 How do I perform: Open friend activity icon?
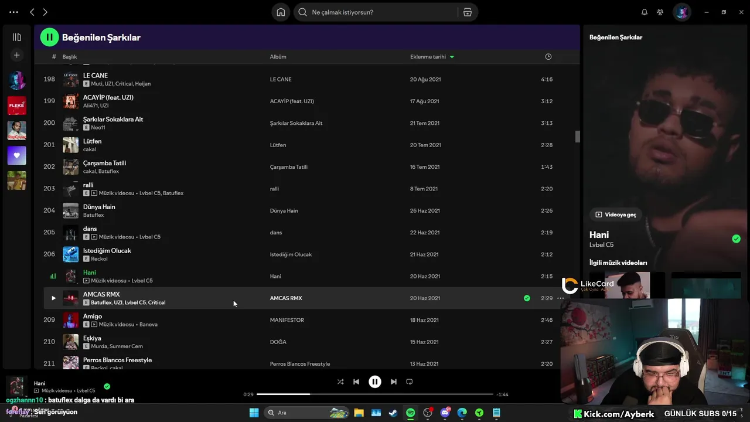click(660, 12)
